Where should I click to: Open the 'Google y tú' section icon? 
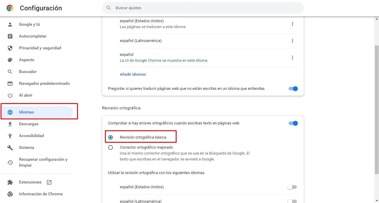click(10, 24)
